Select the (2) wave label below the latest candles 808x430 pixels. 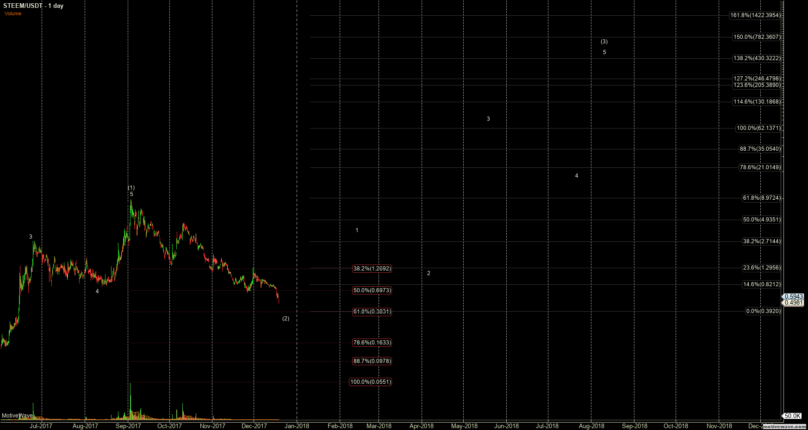pyautogui.click(x=286, y=319)
